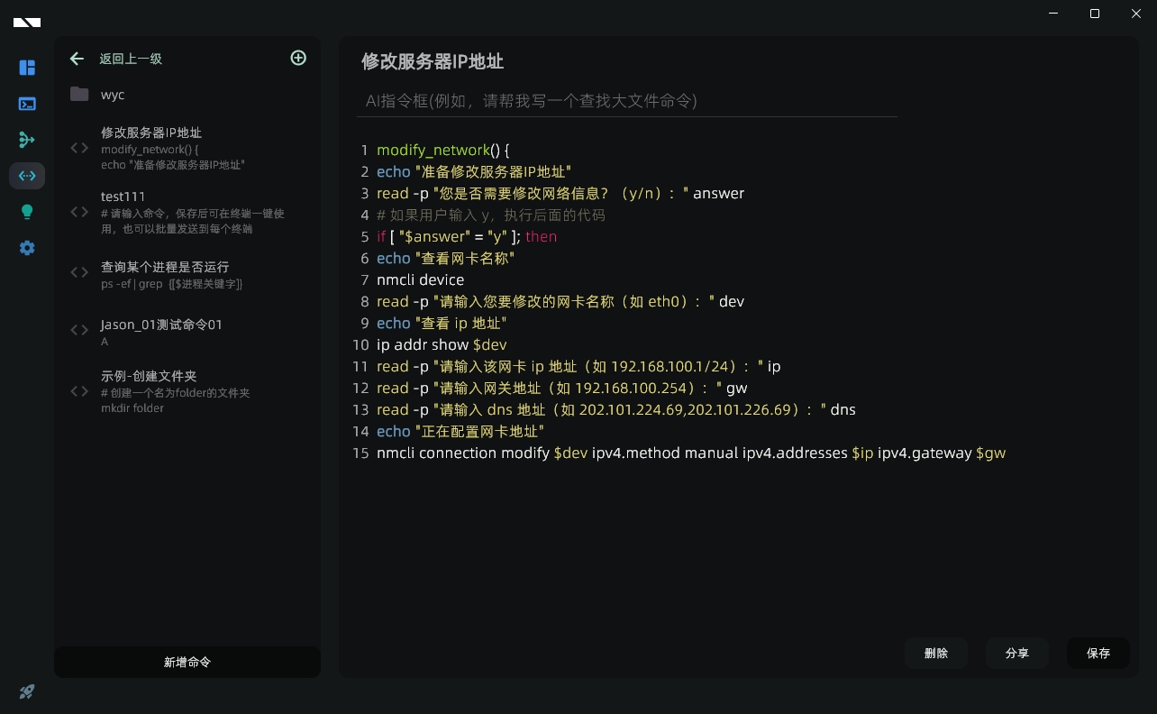Click the rocket icon at bottom left
Screen dimensions: 1157x714
(x=27, y=691)
